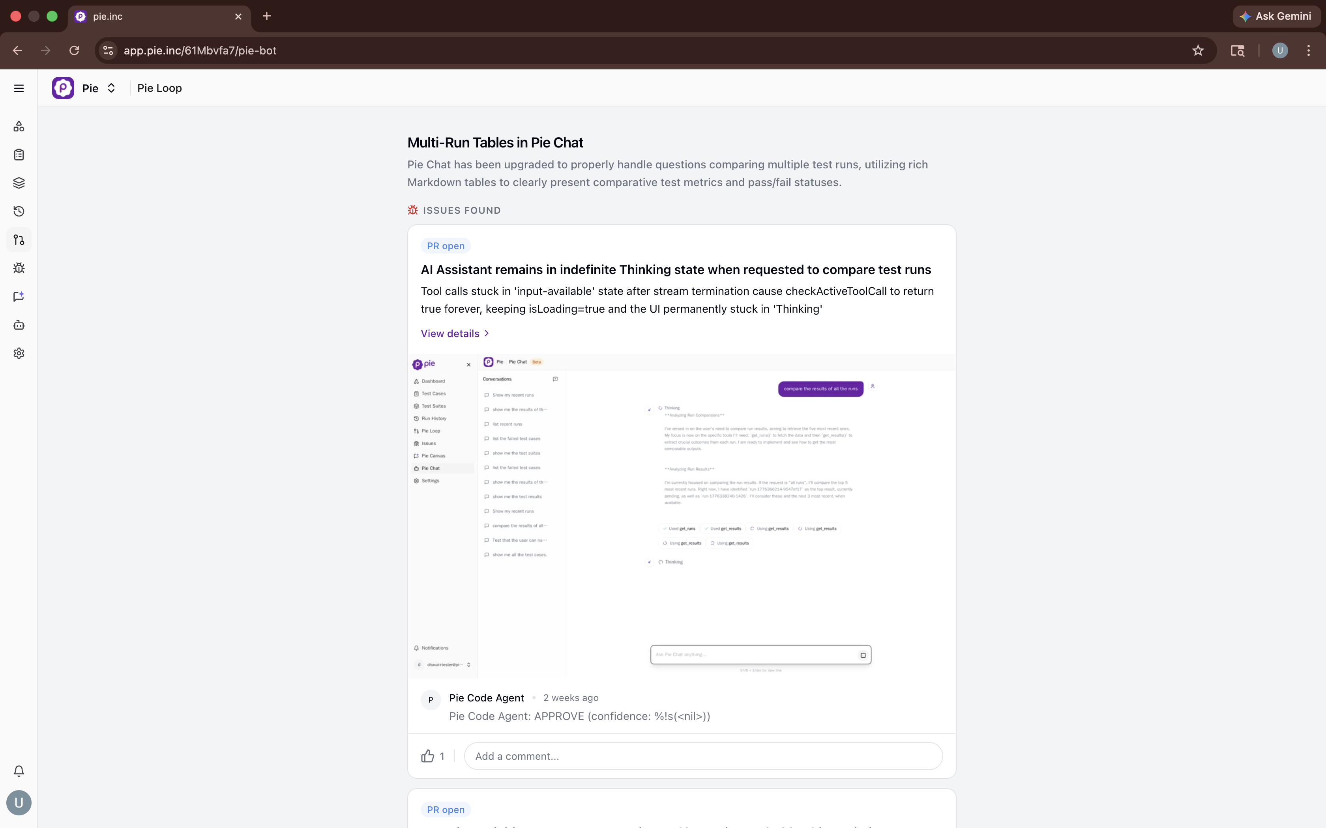
Task: Click the like count number
Action: (442, 756)
